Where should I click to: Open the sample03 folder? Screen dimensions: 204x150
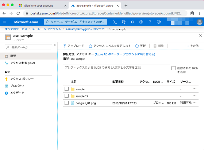click(x=82, y=96)
